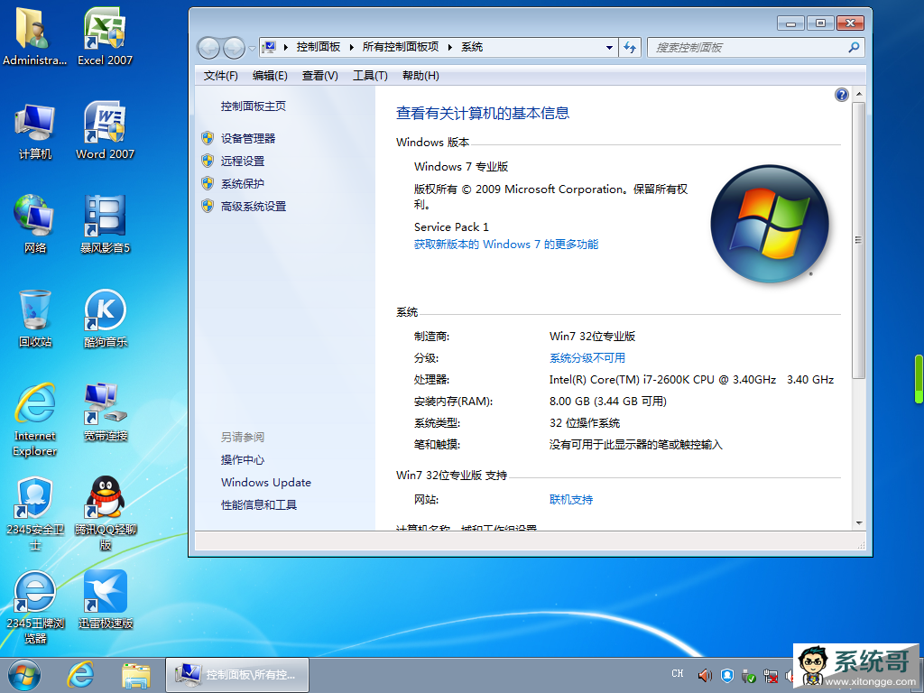Expand the breadcrumb arrow before 所有控制面板项
Viewport: 924px width, 693px height.
[352, 47]
